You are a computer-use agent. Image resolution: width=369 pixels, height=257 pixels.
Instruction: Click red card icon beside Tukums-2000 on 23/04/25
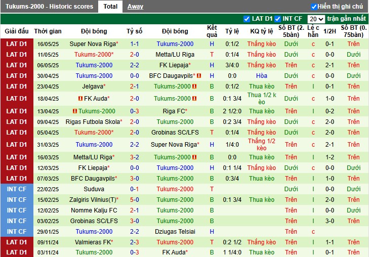point(194,87)
